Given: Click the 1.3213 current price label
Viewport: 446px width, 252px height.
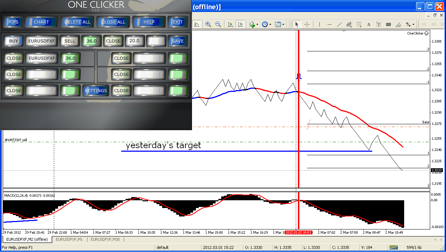Looking at the screenshot, I should pyautogui.click(x=436, y=170).
